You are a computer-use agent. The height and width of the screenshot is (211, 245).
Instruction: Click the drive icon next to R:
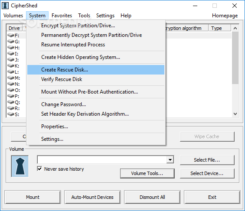pyautogui.click(x=11, y=108)
